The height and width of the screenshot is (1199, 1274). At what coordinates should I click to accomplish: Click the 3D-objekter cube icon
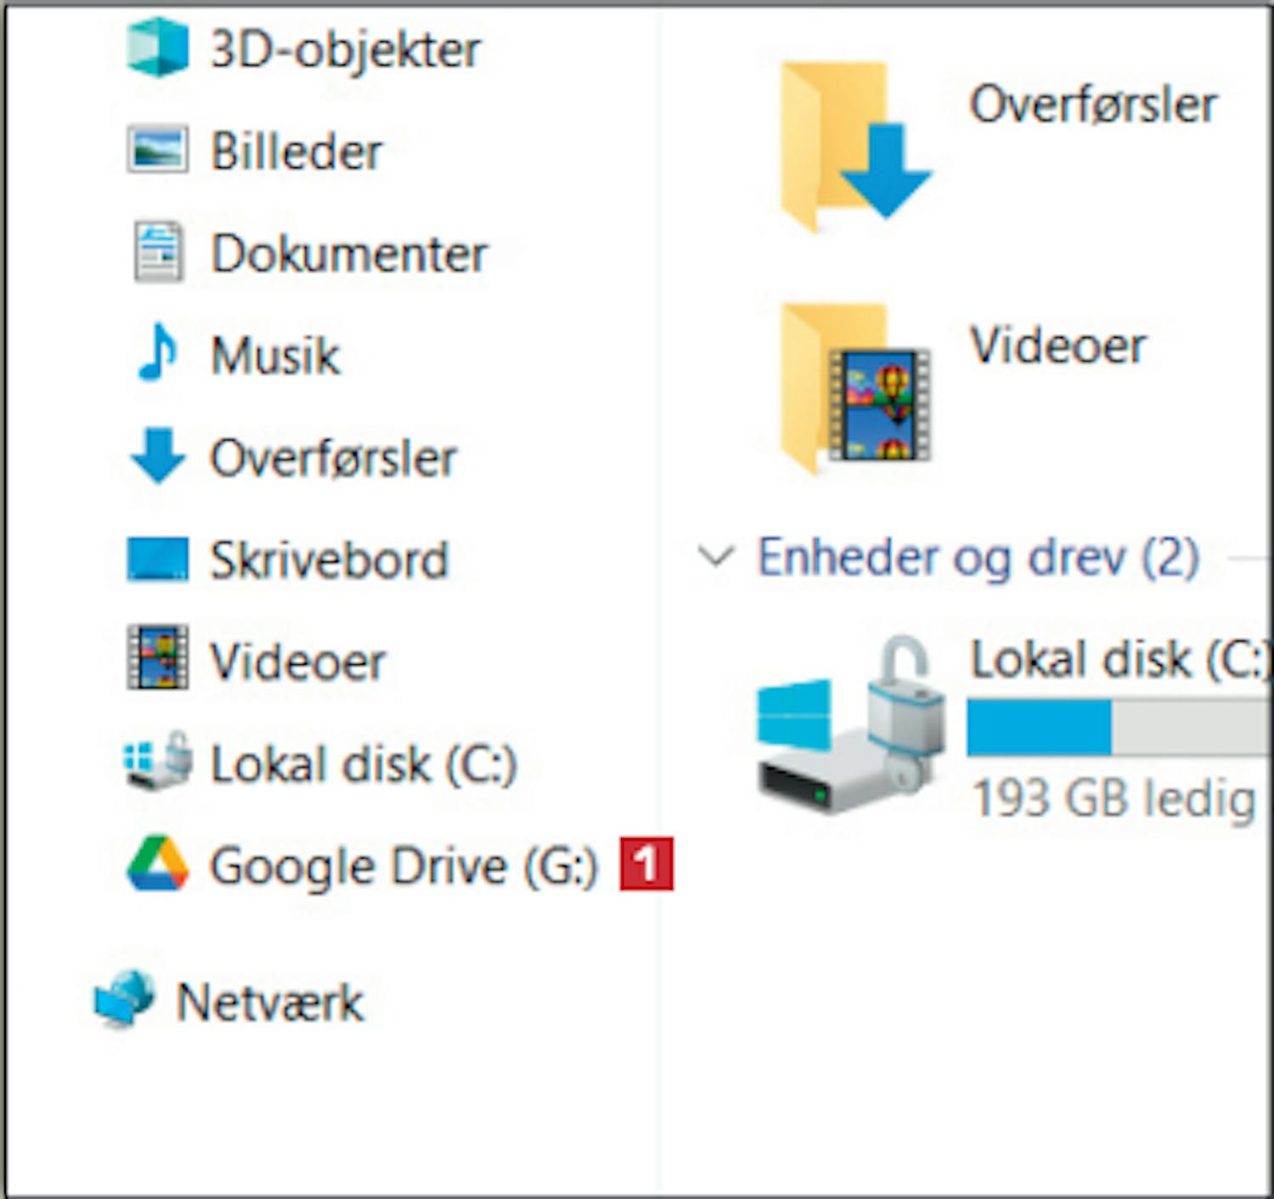pyautogui.click(x=157, y=48)
